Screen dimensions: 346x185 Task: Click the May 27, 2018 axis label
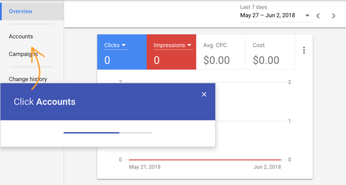pos(145,167)
